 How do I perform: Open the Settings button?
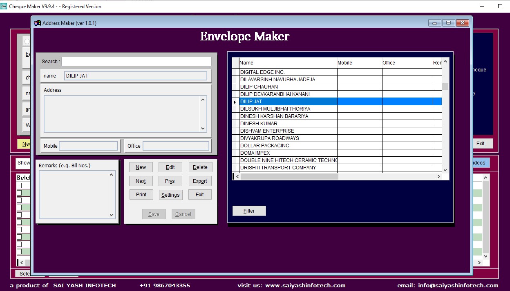[170, 195]
